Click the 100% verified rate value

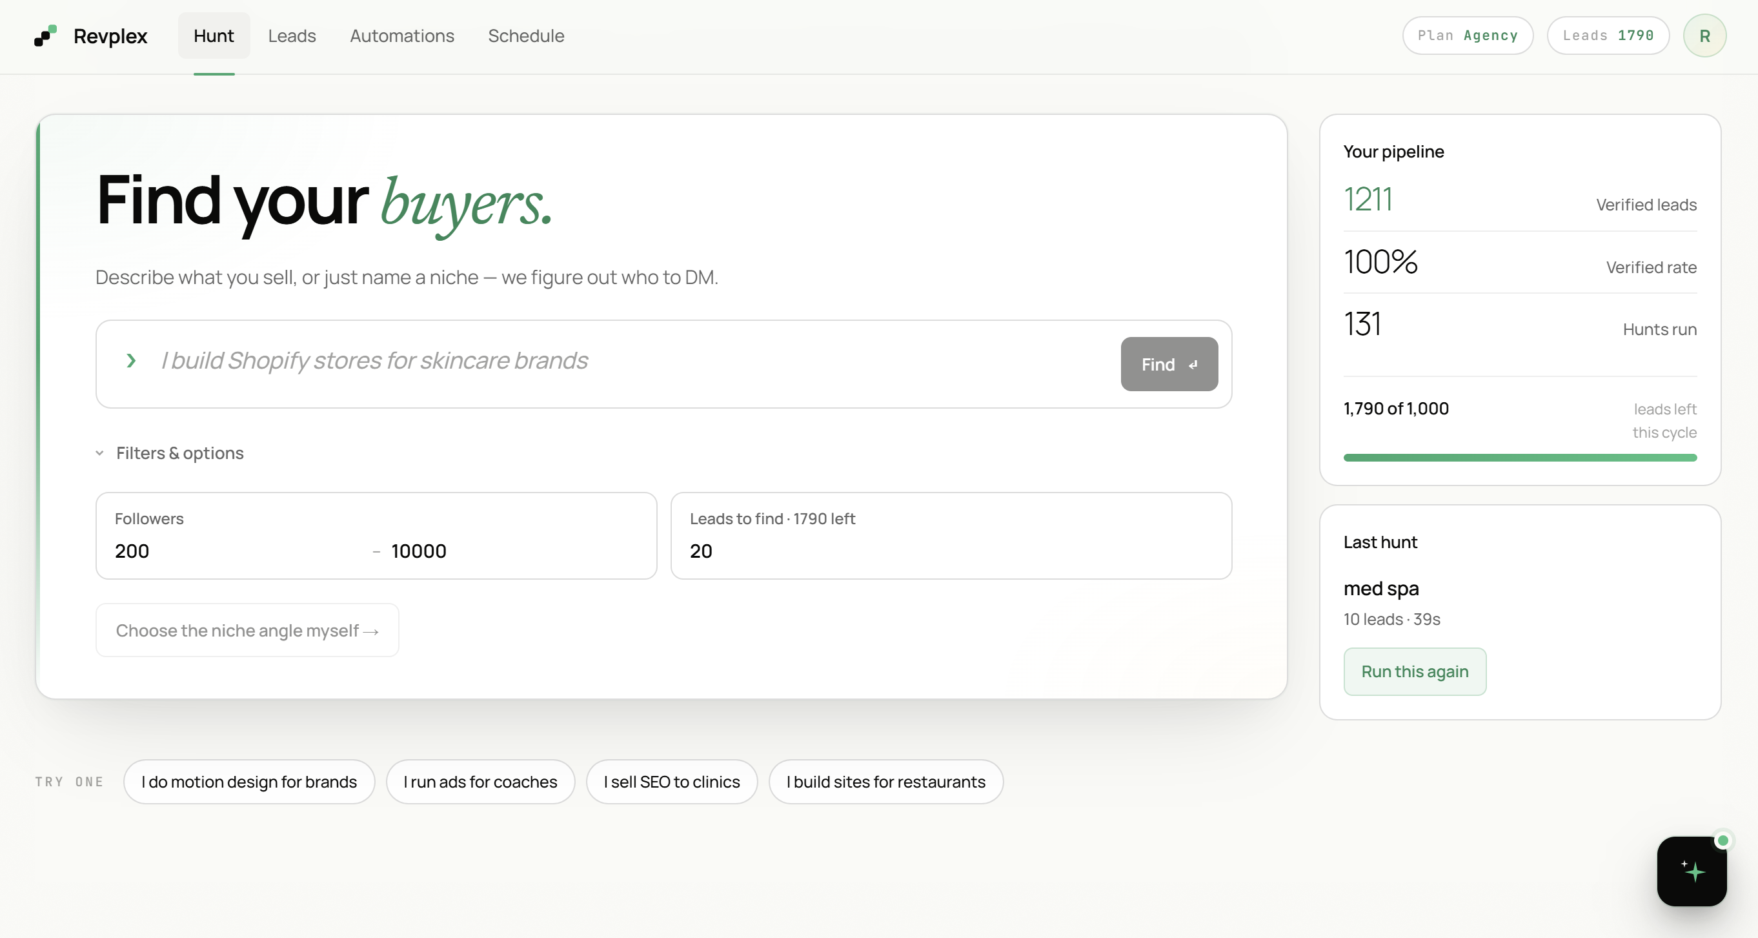pyautogui.click(x=1380, y=262)
